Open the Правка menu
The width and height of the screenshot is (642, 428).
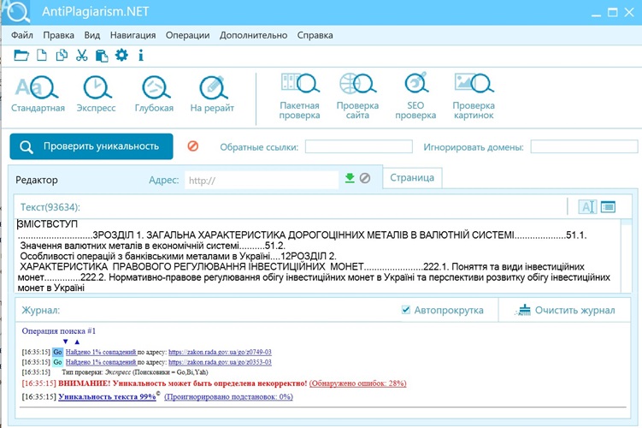tap(58, 35)
